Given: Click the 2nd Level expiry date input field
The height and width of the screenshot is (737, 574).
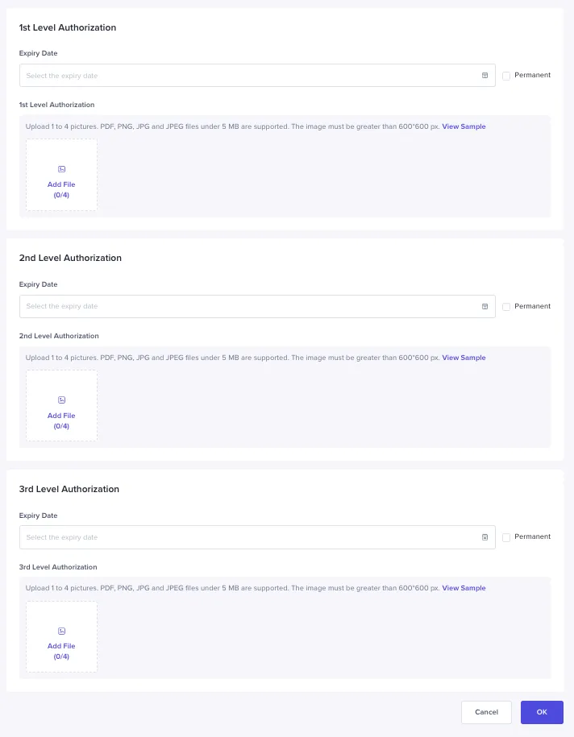Looking at the screenshot, I should (242, 306).
